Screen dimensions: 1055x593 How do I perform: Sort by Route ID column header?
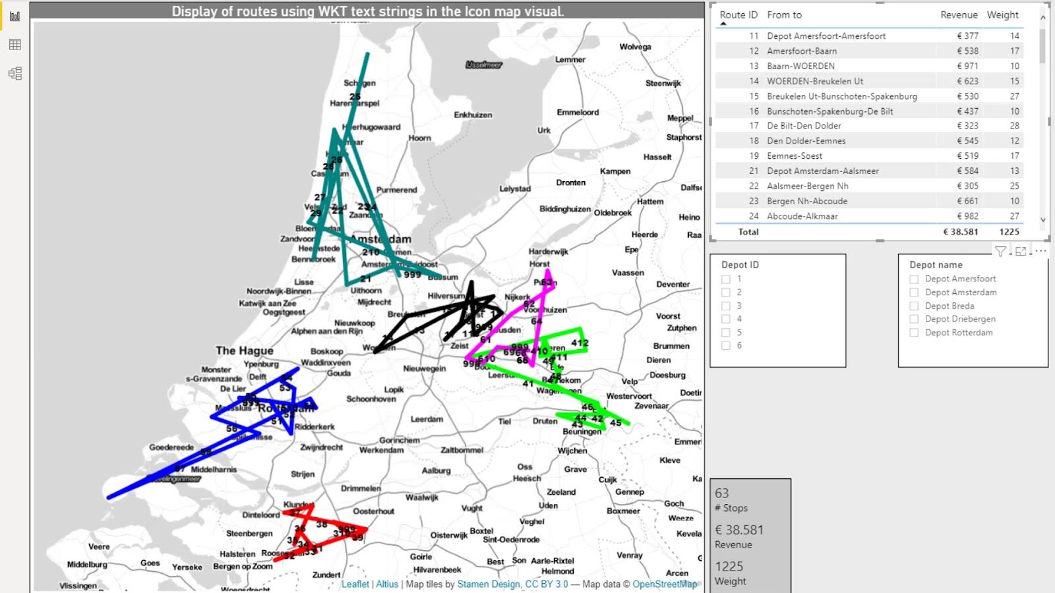click(x=738, y=14)
